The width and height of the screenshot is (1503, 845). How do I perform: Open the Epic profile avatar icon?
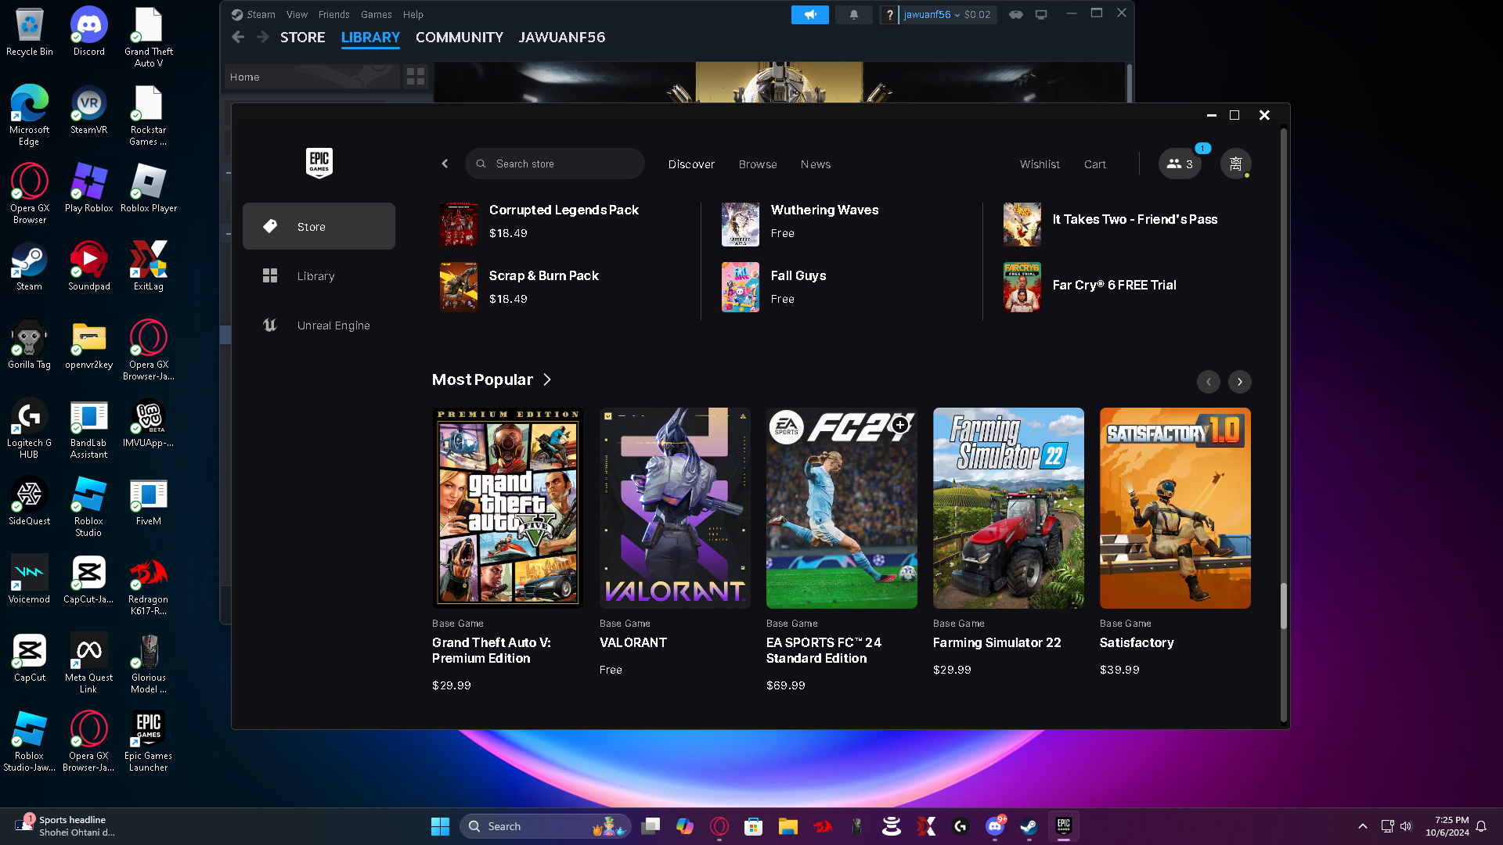[x=1235, y=164]
